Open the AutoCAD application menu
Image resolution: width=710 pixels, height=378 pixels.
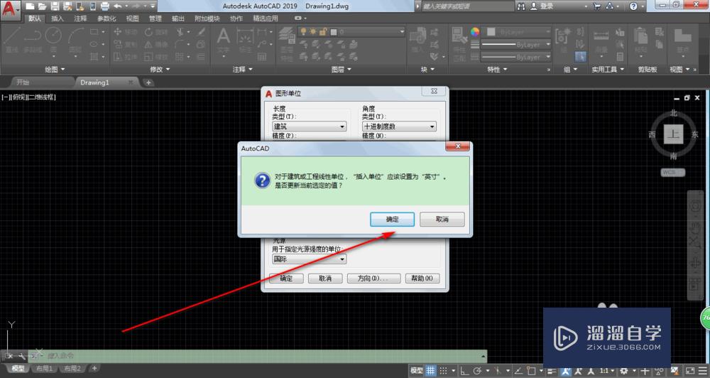pos(10,9)
